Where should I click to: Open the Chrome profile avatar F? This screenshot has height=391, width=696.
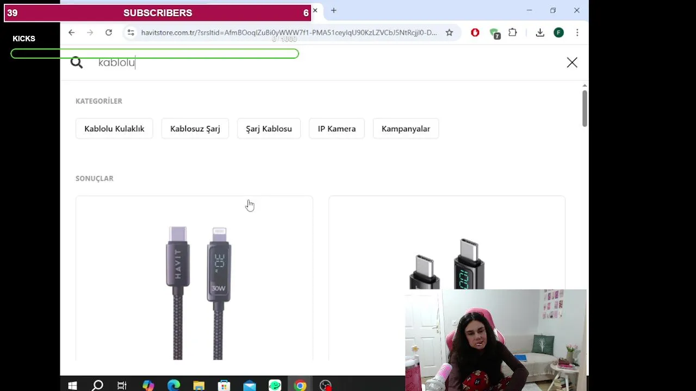pyautogui.click(x=558, y=33)
